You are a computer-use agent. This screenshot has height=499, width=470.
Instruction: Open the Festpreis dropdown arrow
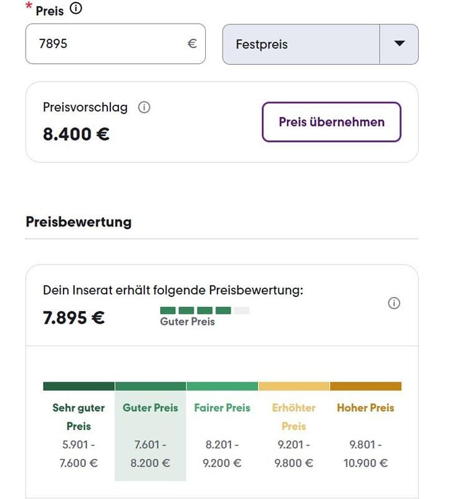400,44
